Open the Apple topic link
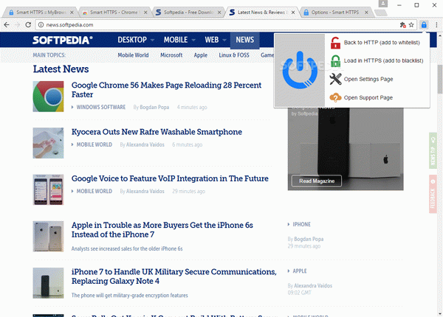Screen dimensions: 443x317 click(201, 55)
